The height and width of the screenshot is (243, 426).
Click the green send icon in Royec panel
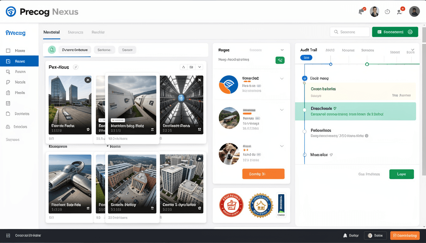pyautogui.click(x=280, y=60)
